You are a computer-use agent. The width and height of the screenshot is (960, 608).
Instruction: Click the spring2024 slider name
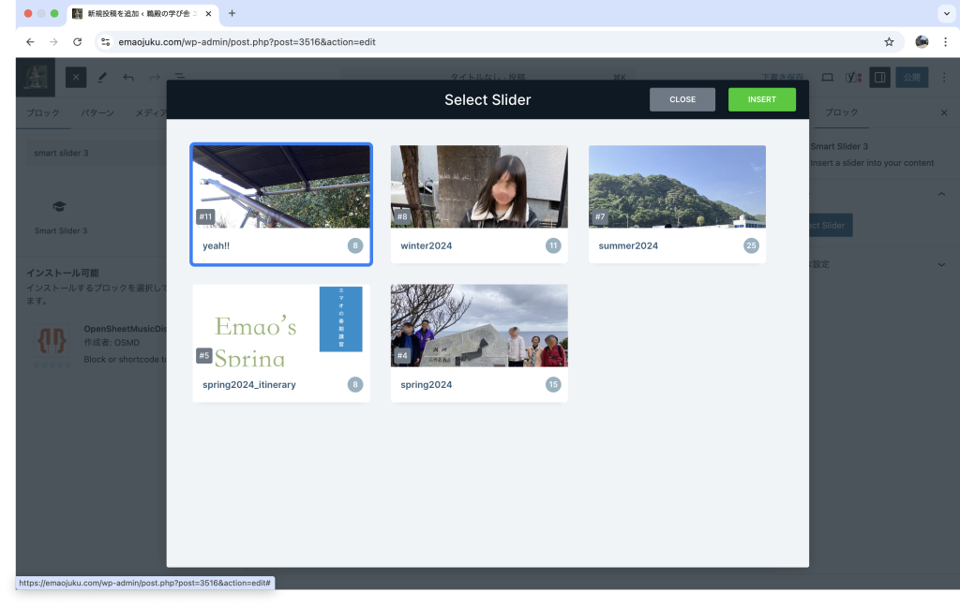tap(427, 385)
